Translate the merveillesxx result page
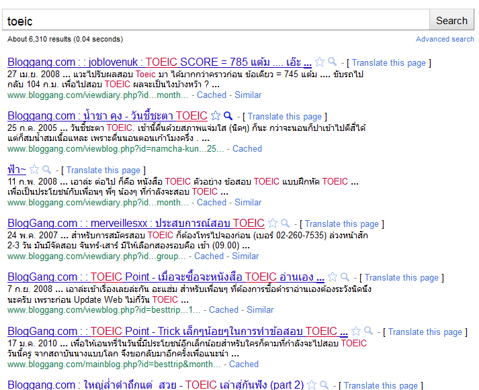The height and width of the screenshot is (390, 479). click(341, 224)
